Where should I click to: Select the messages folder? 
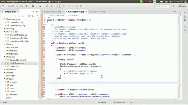coord(13,50)
